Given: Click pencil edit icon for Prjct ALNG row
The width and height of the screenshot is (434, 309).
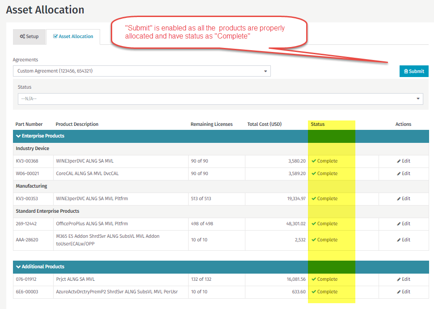Looking at the screenshot, I should 399,279.
